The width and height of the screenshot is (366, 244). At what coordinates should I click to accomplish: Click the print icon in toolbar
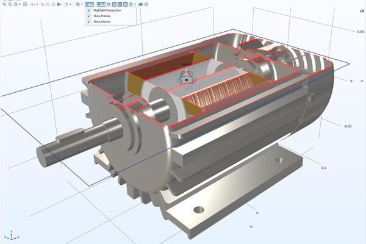click(x=146, y=4)
